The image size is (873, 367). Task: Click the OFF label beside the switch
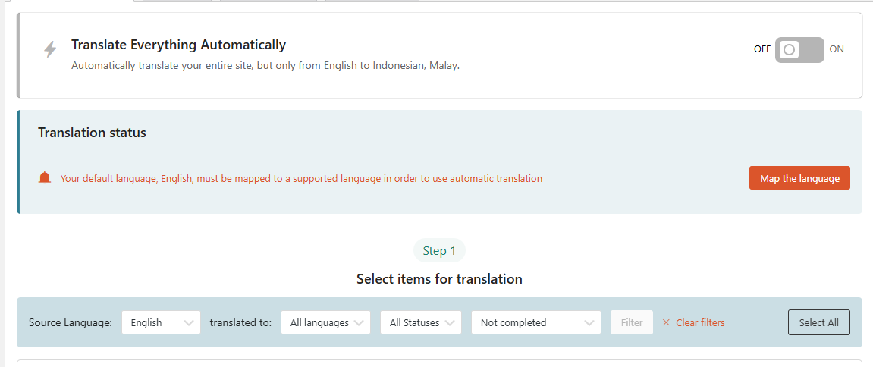[x=762, y=49]
